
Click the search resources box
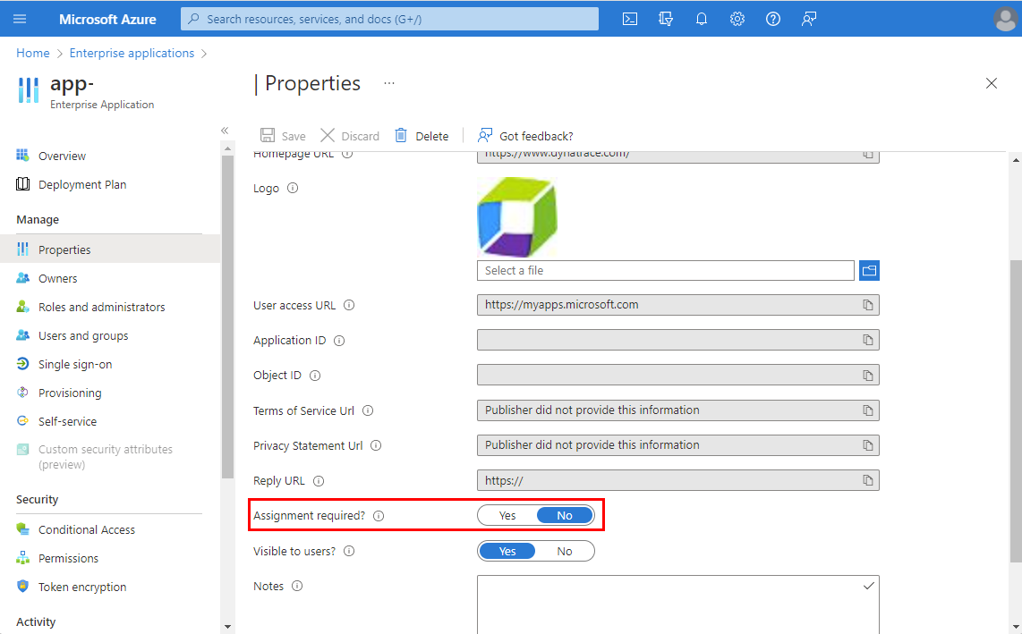(389, 19)
